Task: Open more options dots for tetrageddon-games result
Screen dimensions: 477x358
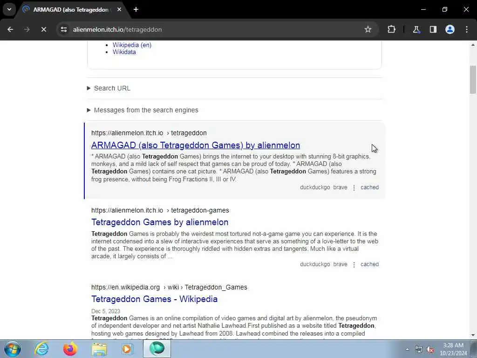Action: tap(354, 265)
